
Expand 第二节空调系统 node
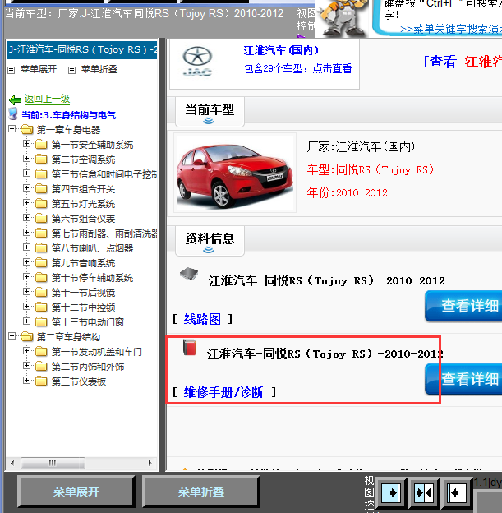26,159
